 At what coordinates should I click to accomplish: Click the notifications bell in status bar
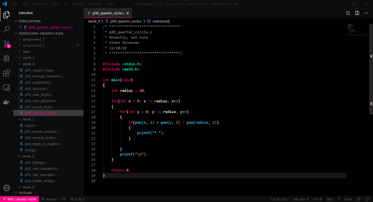(367, 199)
